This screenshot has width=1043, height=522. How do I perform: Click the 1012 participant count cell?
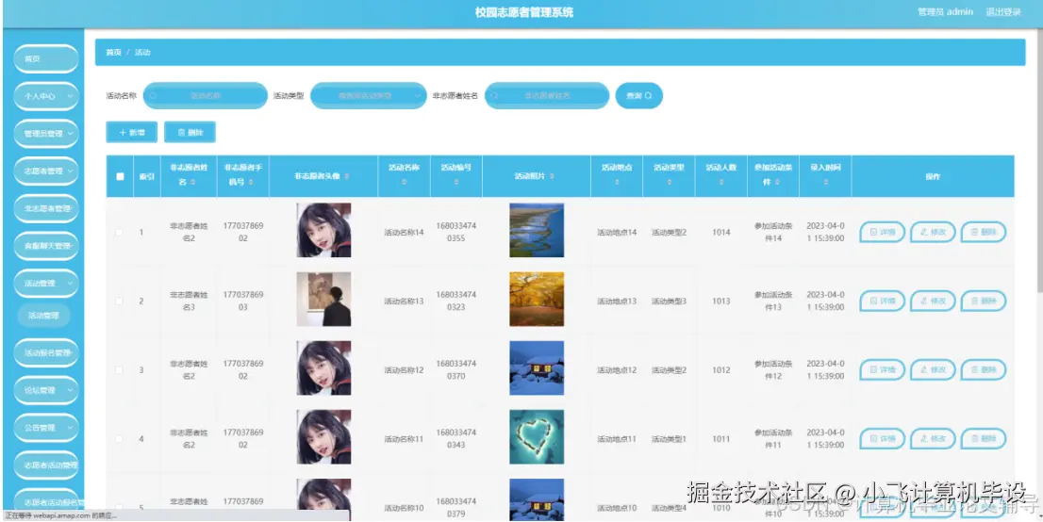click(x=721, y=370)
